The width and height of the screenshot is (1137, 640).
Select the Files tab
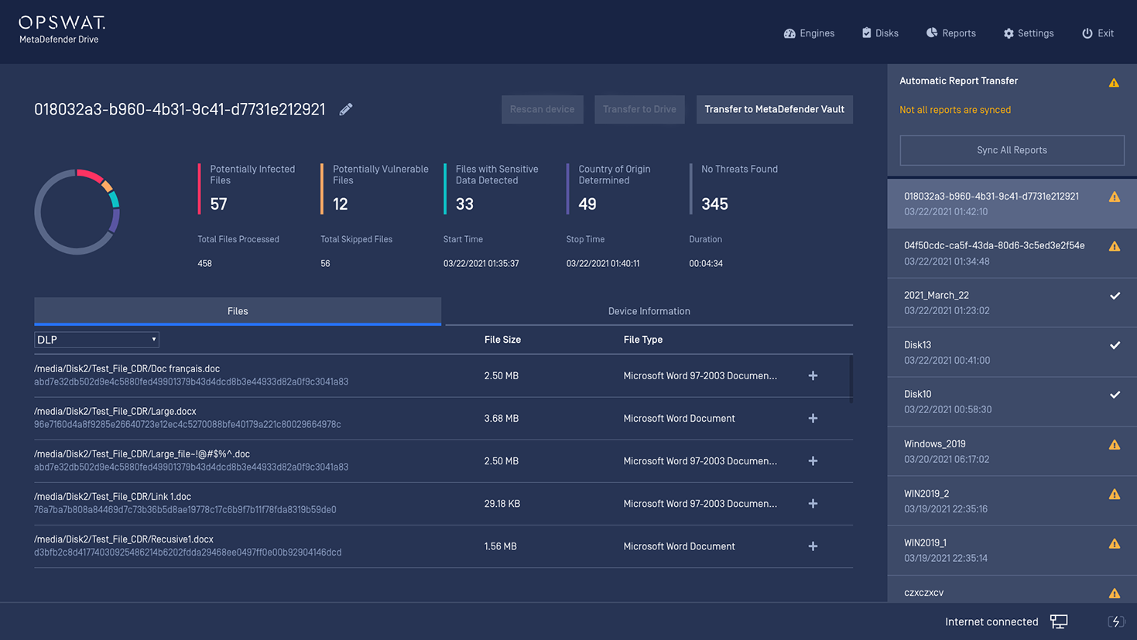coord(238,311)
